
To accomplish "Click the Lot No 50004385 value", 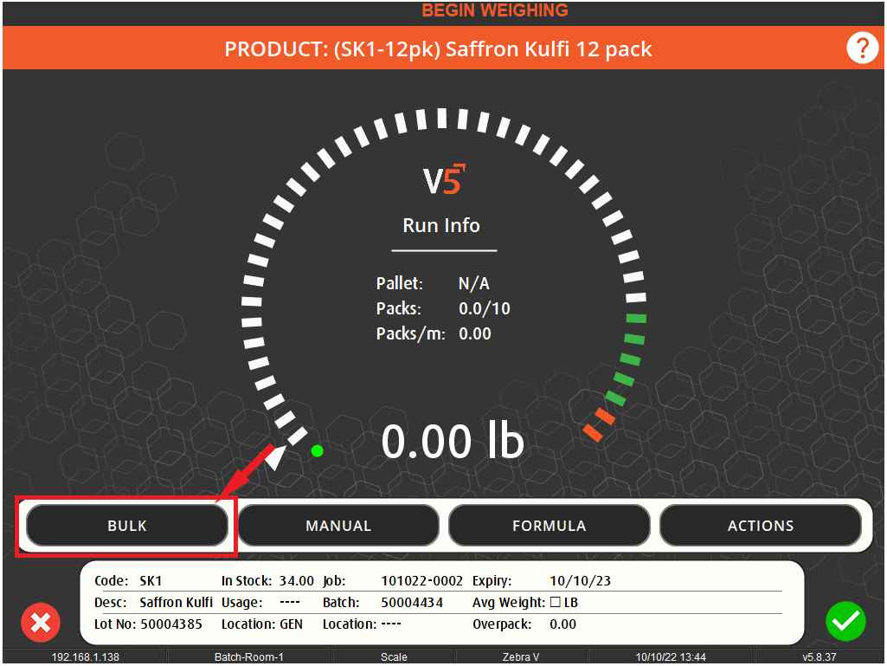I will [x=171, y=624].
